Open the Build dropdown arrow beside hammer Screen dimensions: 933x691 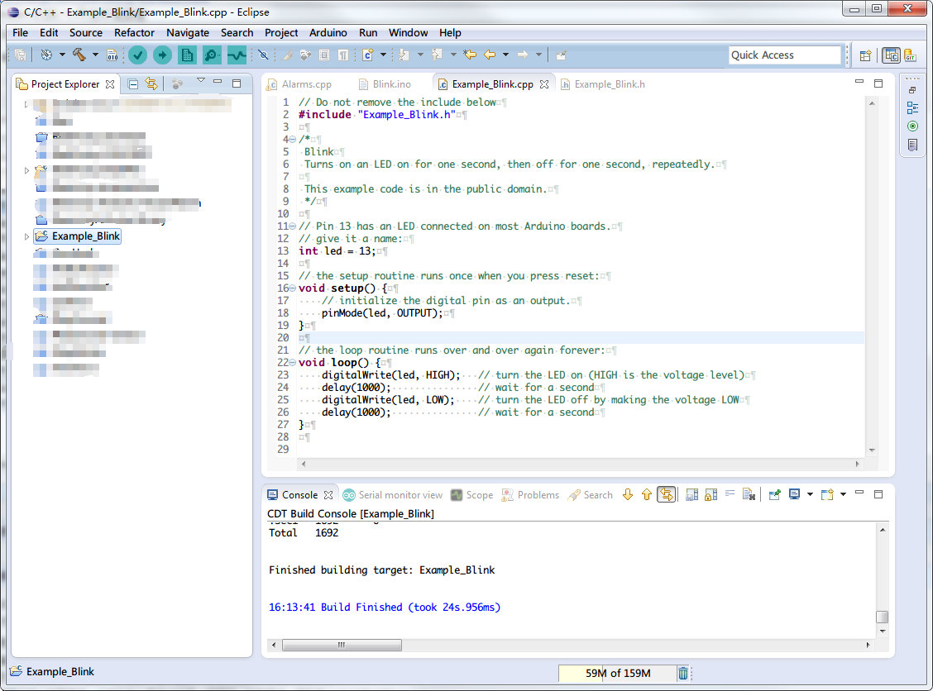click(94, 55)
